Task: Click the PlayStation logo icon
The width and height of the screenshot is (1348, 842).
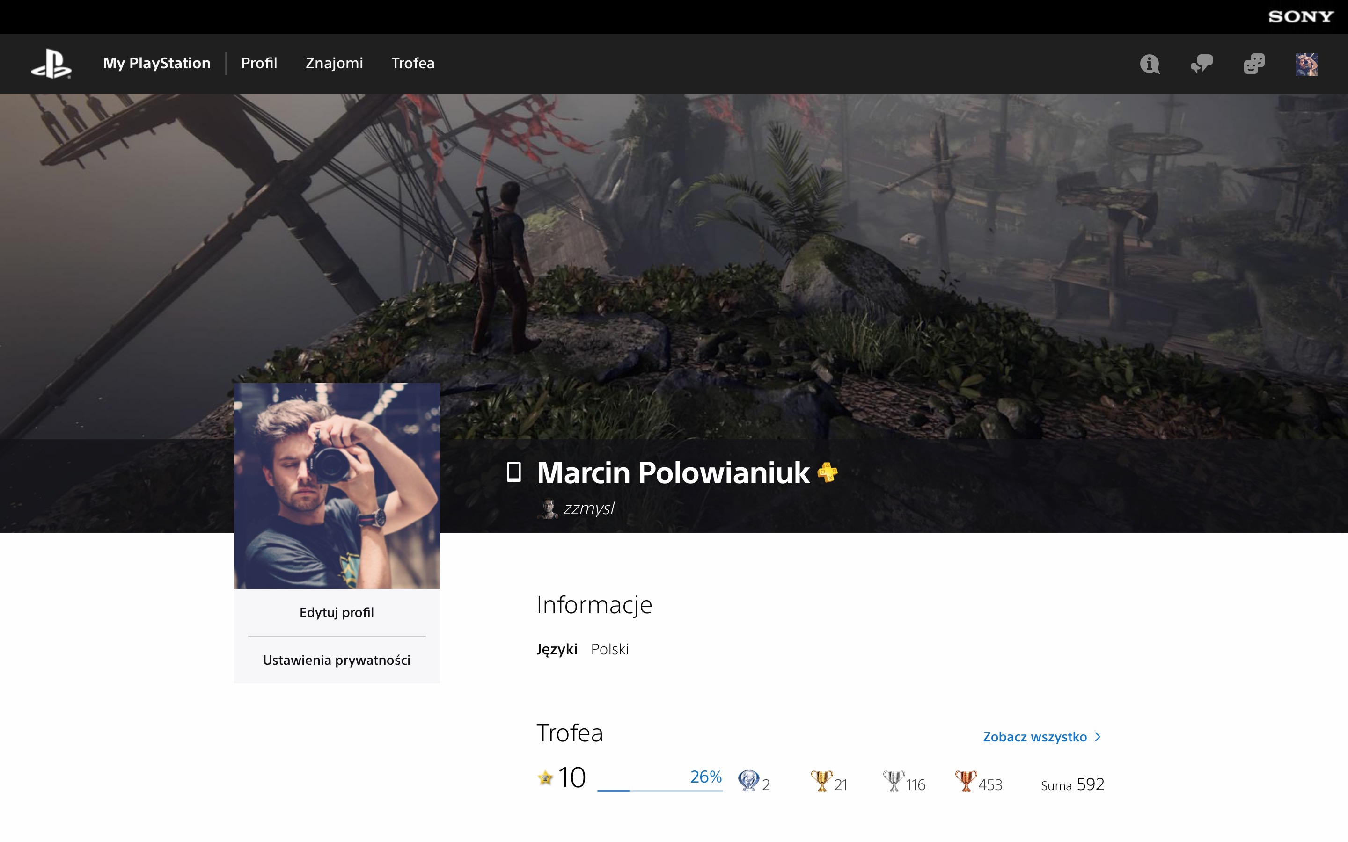Action: 51,64
